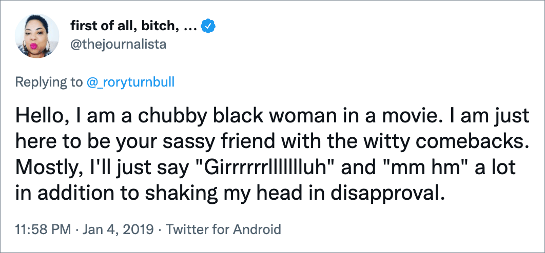Click the blue verified checkmark badge

[x=209, y=27]
